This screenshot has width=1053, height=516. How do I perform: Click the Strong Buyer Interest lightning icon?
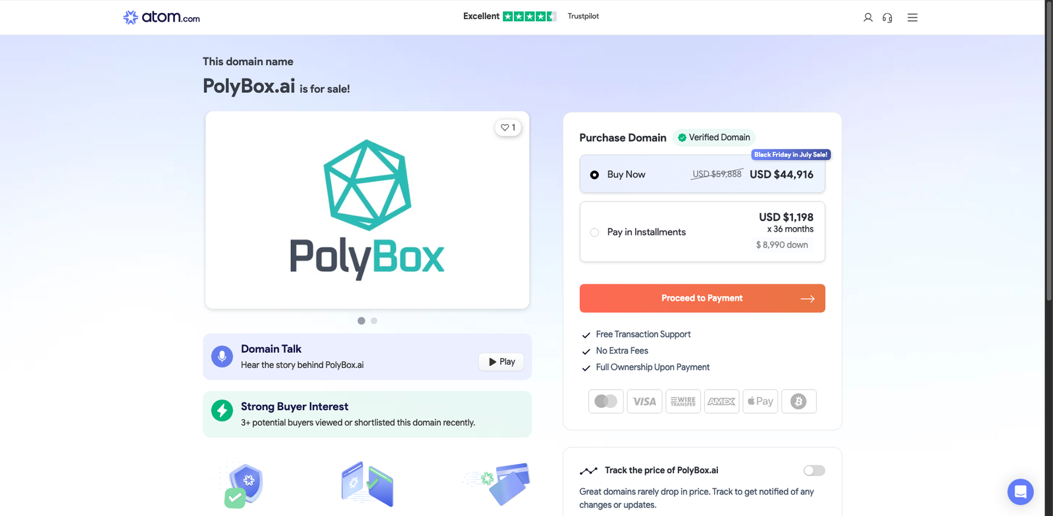tap(222, 411)
